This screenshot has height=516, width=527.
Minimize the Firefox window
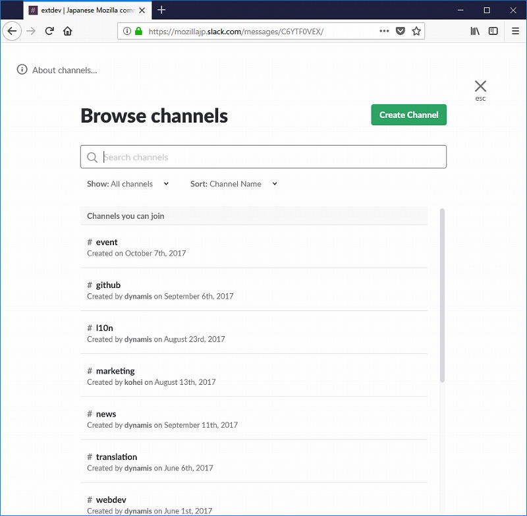click(x=460, y=11)
